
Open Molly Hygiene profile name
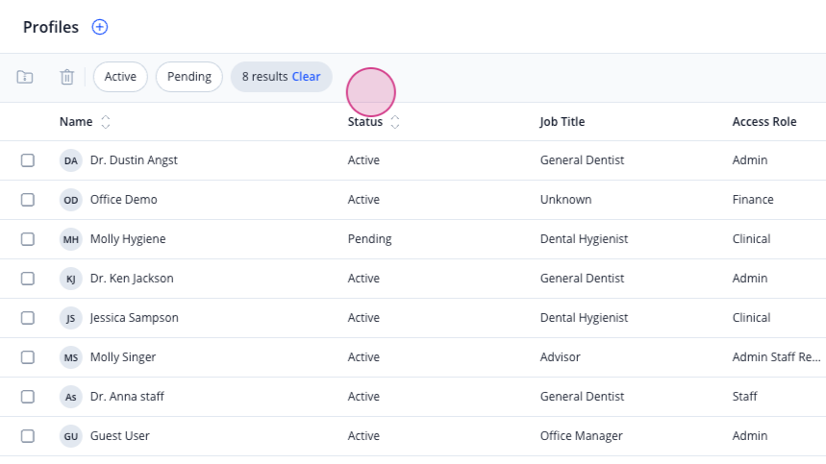tap(128, 239)
